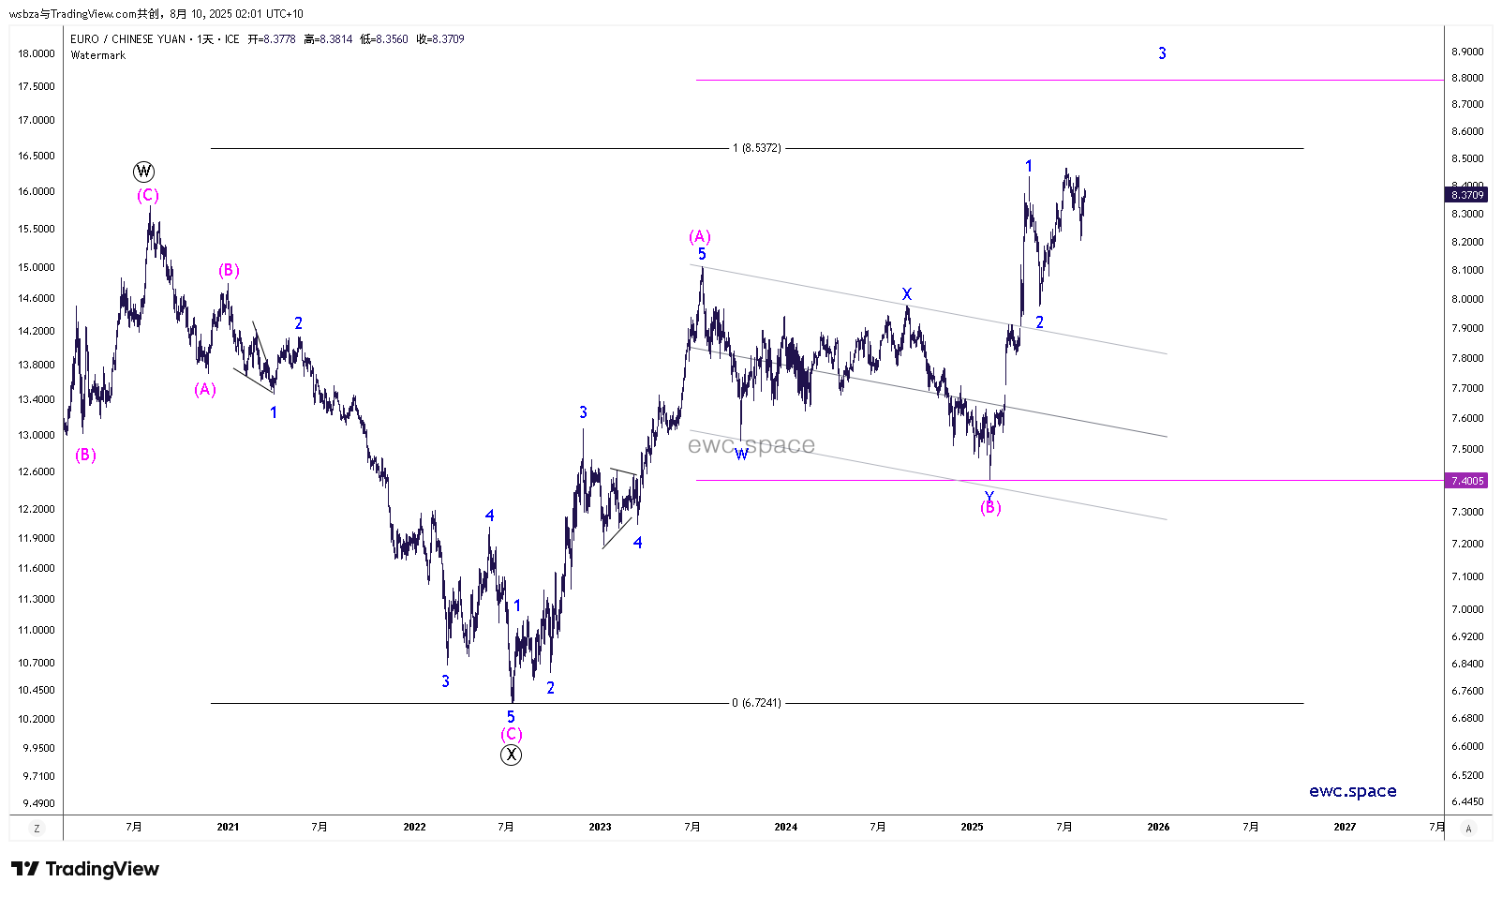Click the circled W wave label

coord(143,172)
